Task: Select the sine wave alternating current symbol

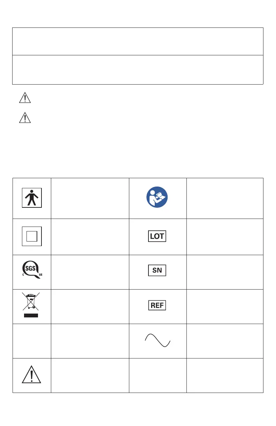Action: 158,340
